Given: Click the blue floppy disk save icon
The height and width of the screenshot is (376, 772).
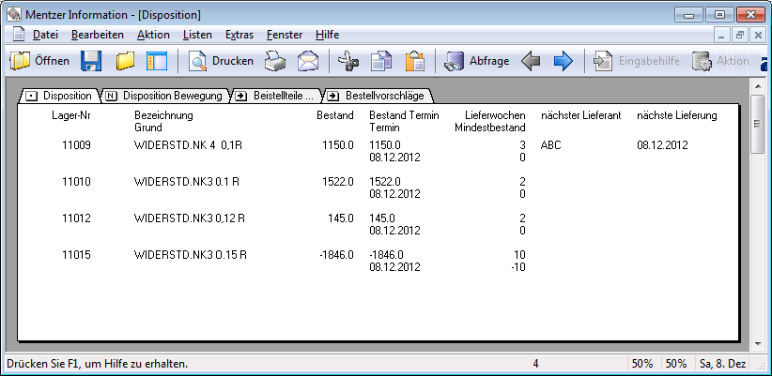Looking at the screenshot, I should click(91, 62).
